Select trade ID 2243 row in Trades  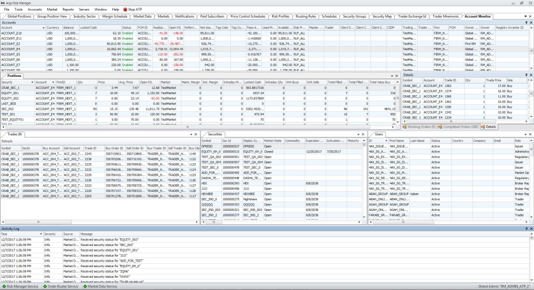pyautogui.click(x=100, y=154)
